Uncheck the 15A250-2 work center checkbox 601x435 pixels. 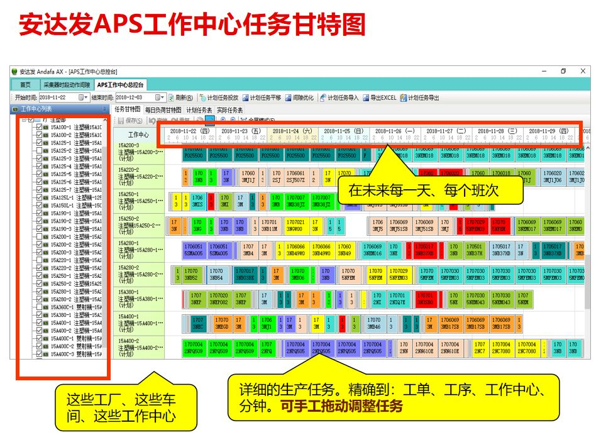point(39,284)
